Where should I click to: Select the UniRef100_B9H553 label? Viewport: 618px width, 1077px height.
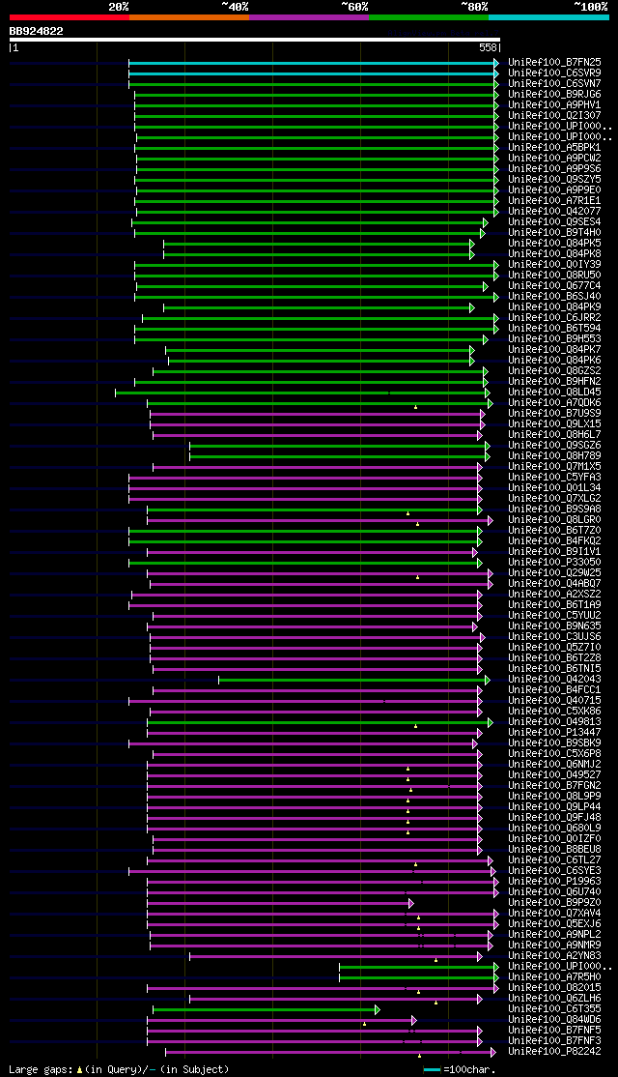(554, 340)
